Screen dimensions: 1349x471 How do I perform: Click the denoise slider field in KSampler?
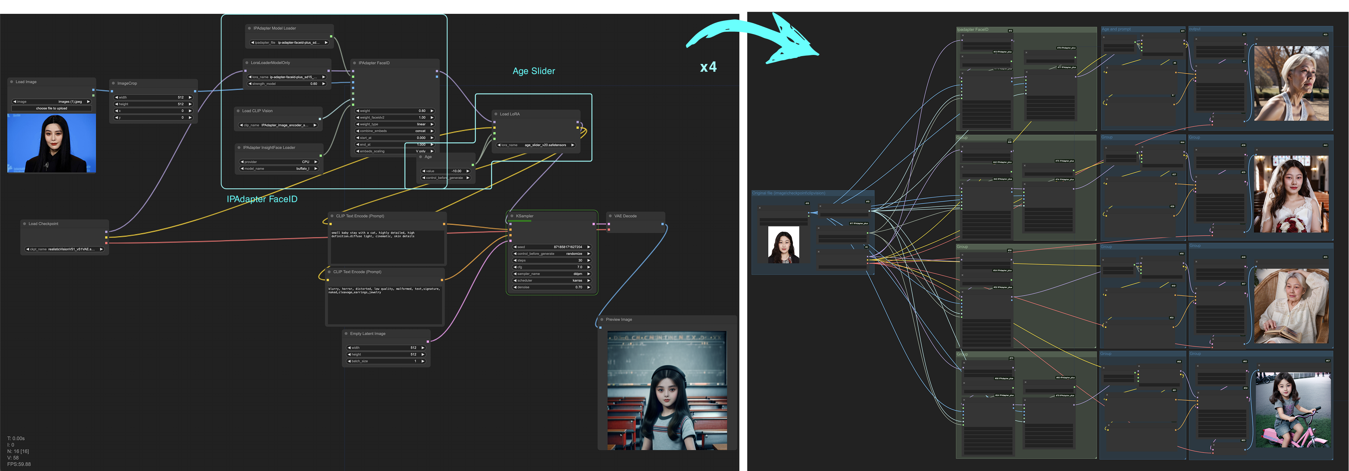551,287
